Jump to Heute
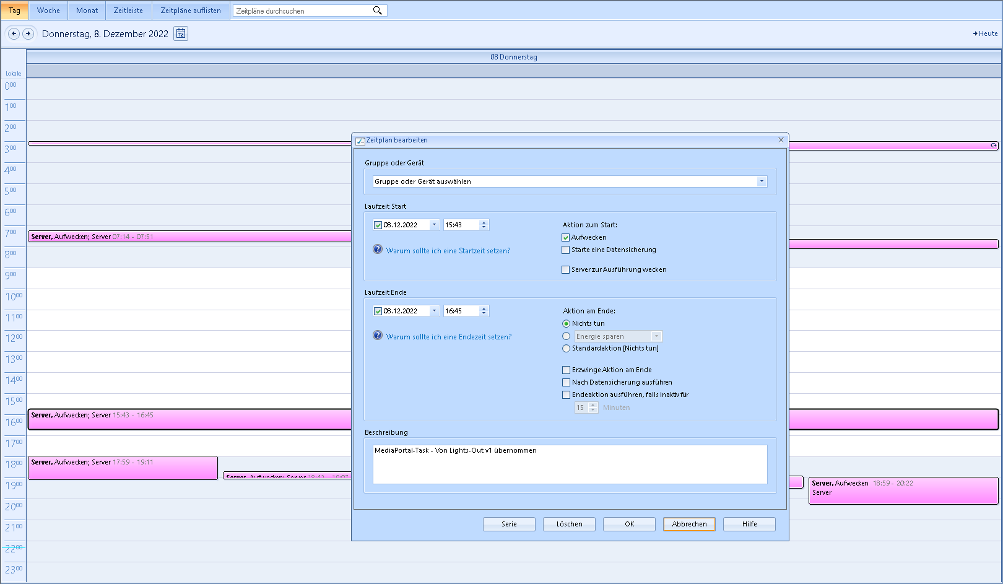 click(985, 33)
